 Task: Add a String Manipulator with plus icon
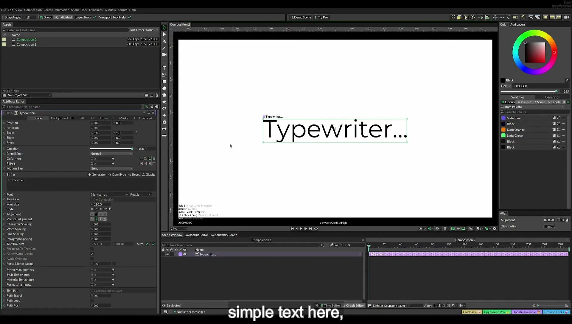(113, 270)
